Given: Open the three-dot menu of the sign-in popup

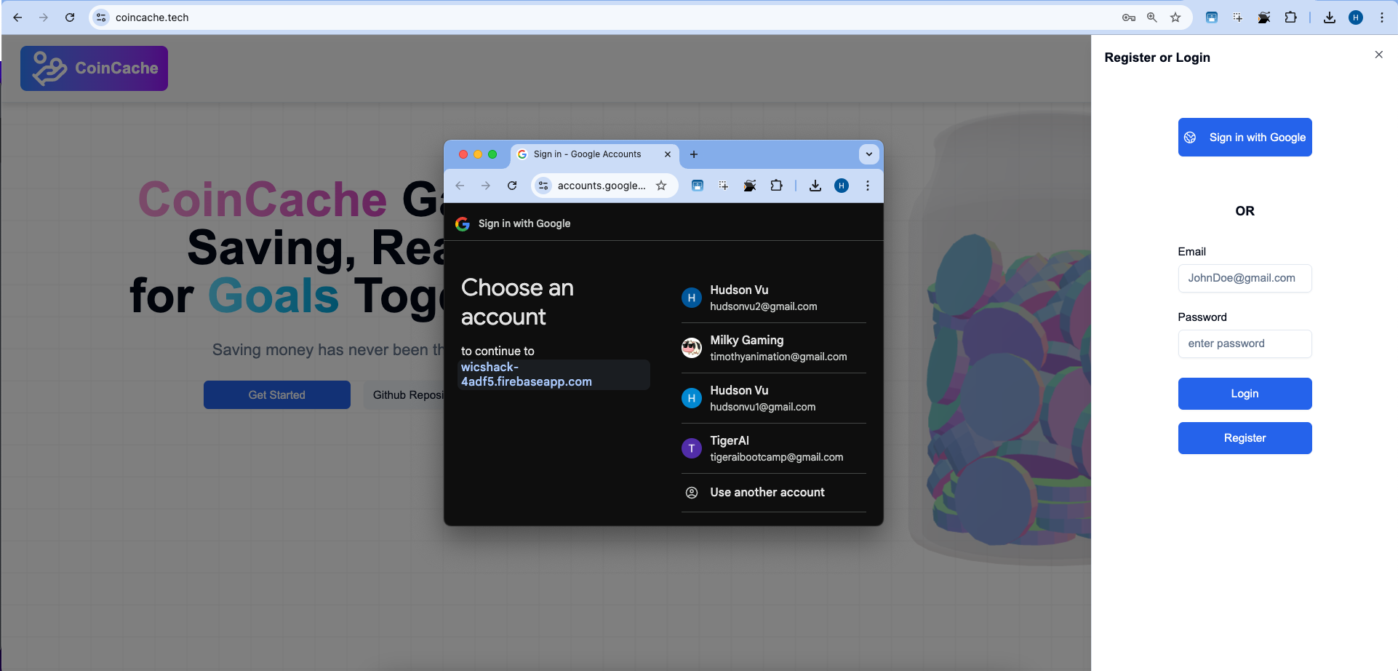Looking at the screenshot, I should [868, 186].
